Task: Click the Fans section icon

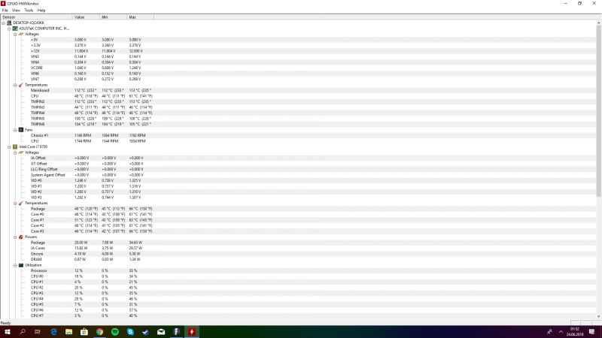Action: pyautogui.click(x=21, y=130)
